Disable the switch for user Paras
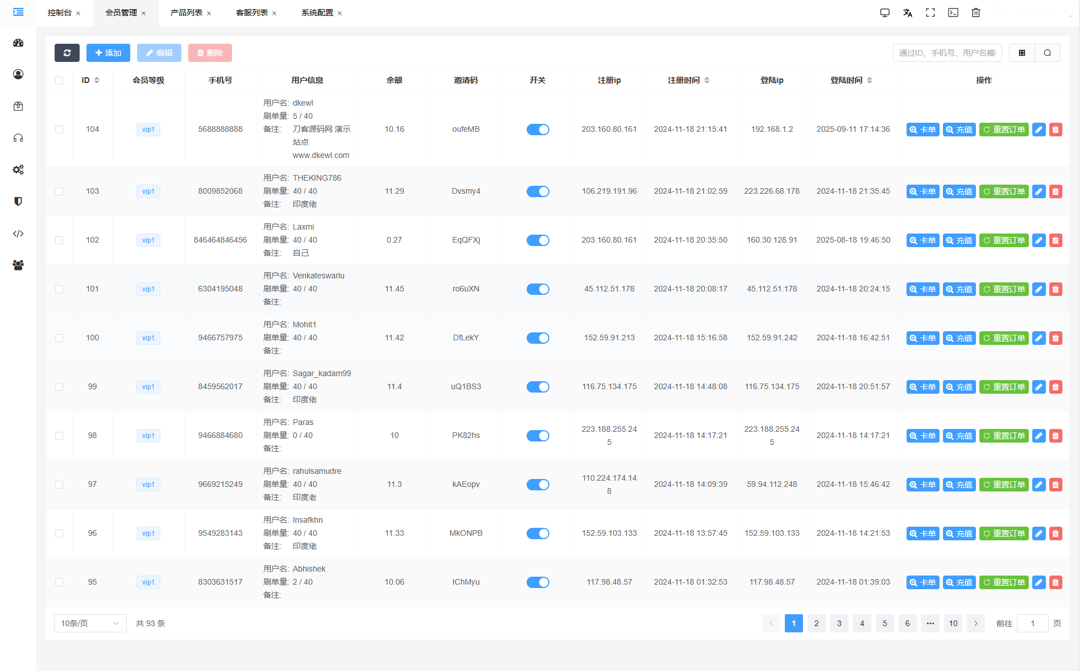This screenshot has width=1080, height=671. pyautogui.click(x=537, y=436)
